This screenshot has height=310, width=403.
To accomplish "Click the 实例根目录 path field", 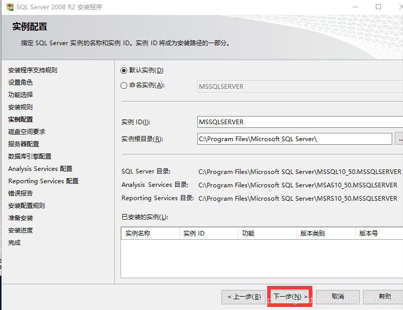I will [294, 139].
